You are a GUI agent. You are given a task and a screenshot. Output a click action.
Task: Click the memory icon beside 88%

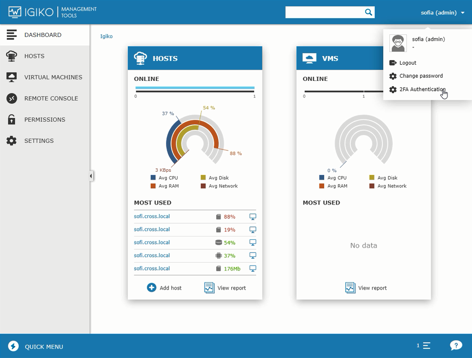tap(218, 217)
